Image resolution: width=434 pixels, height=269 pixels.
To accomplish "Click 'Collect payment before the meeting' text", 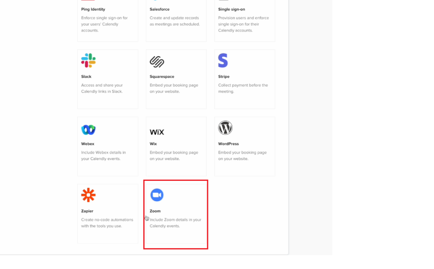I will [243, 88].
